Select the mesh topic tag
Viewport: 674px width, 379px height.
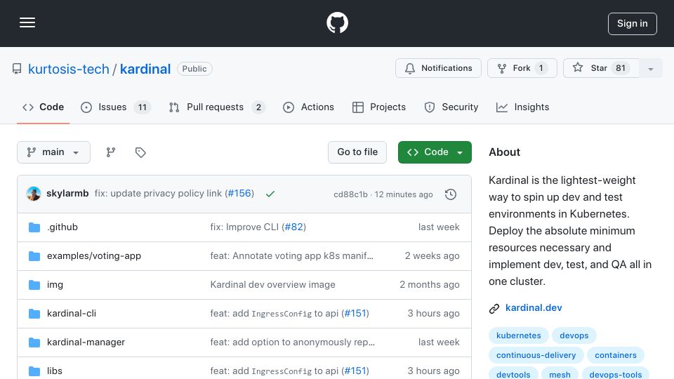click(x=560, y=374)
